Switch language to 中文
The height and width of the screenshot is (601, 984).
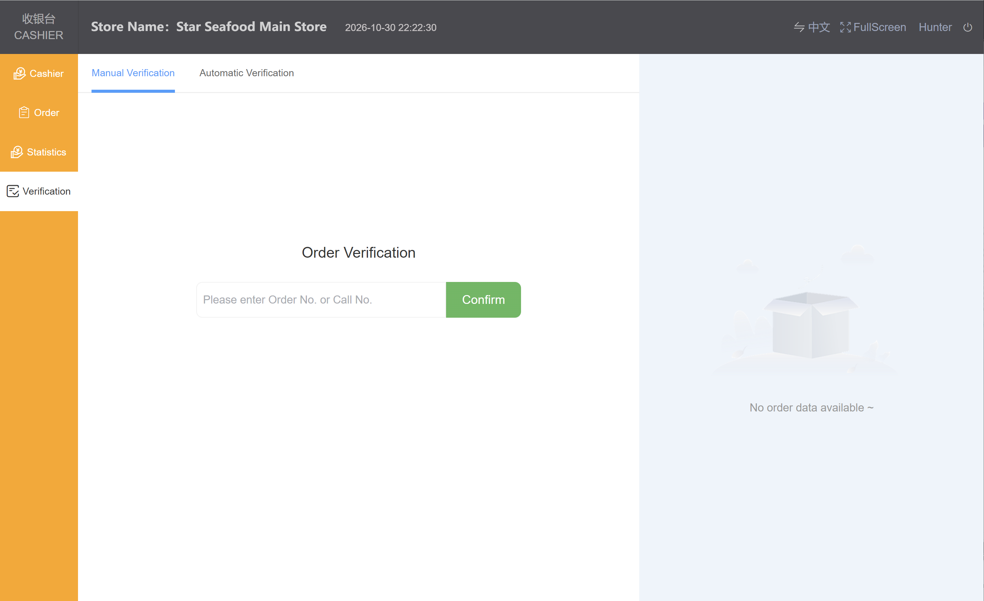pyautogui.click(x=811, y=27)
